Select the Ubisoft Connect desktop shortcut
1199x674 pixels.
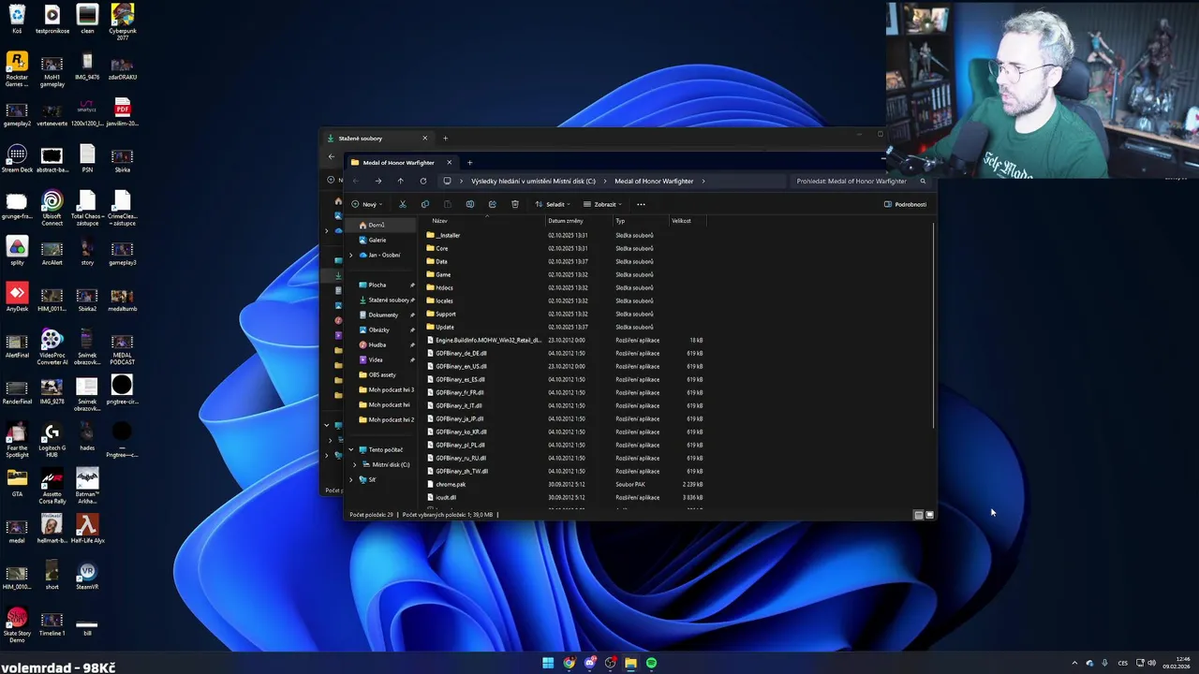52,209
